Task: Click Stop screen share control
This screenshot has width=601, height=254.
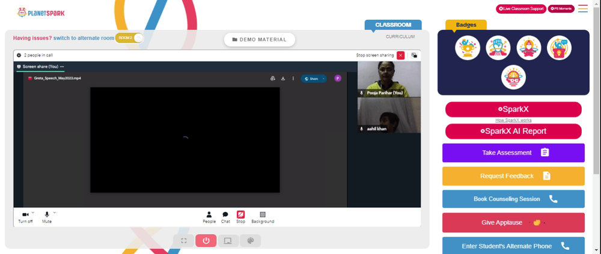Action: click(x=241, y=217)
